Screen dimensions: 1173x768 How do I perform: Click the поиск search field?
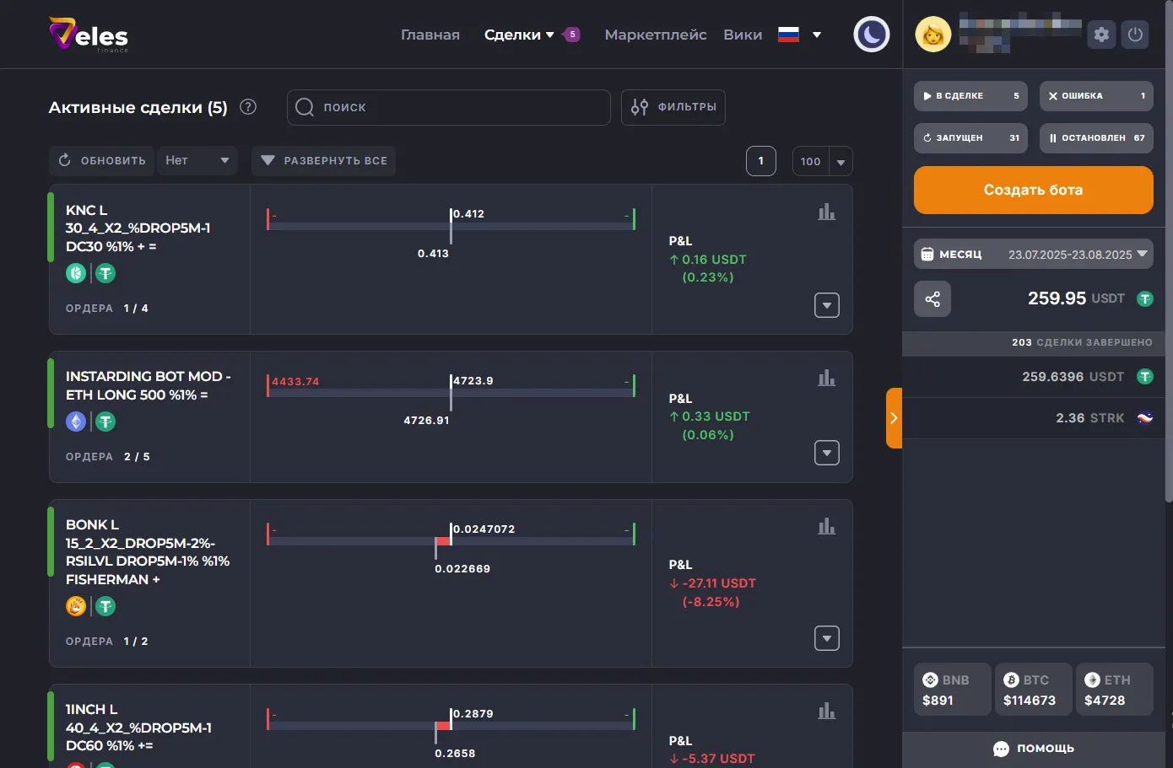pyautogui.click(x=448, y=107)
